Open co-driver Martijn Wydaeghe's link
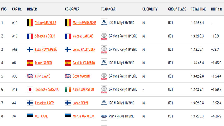 [85, 23]
